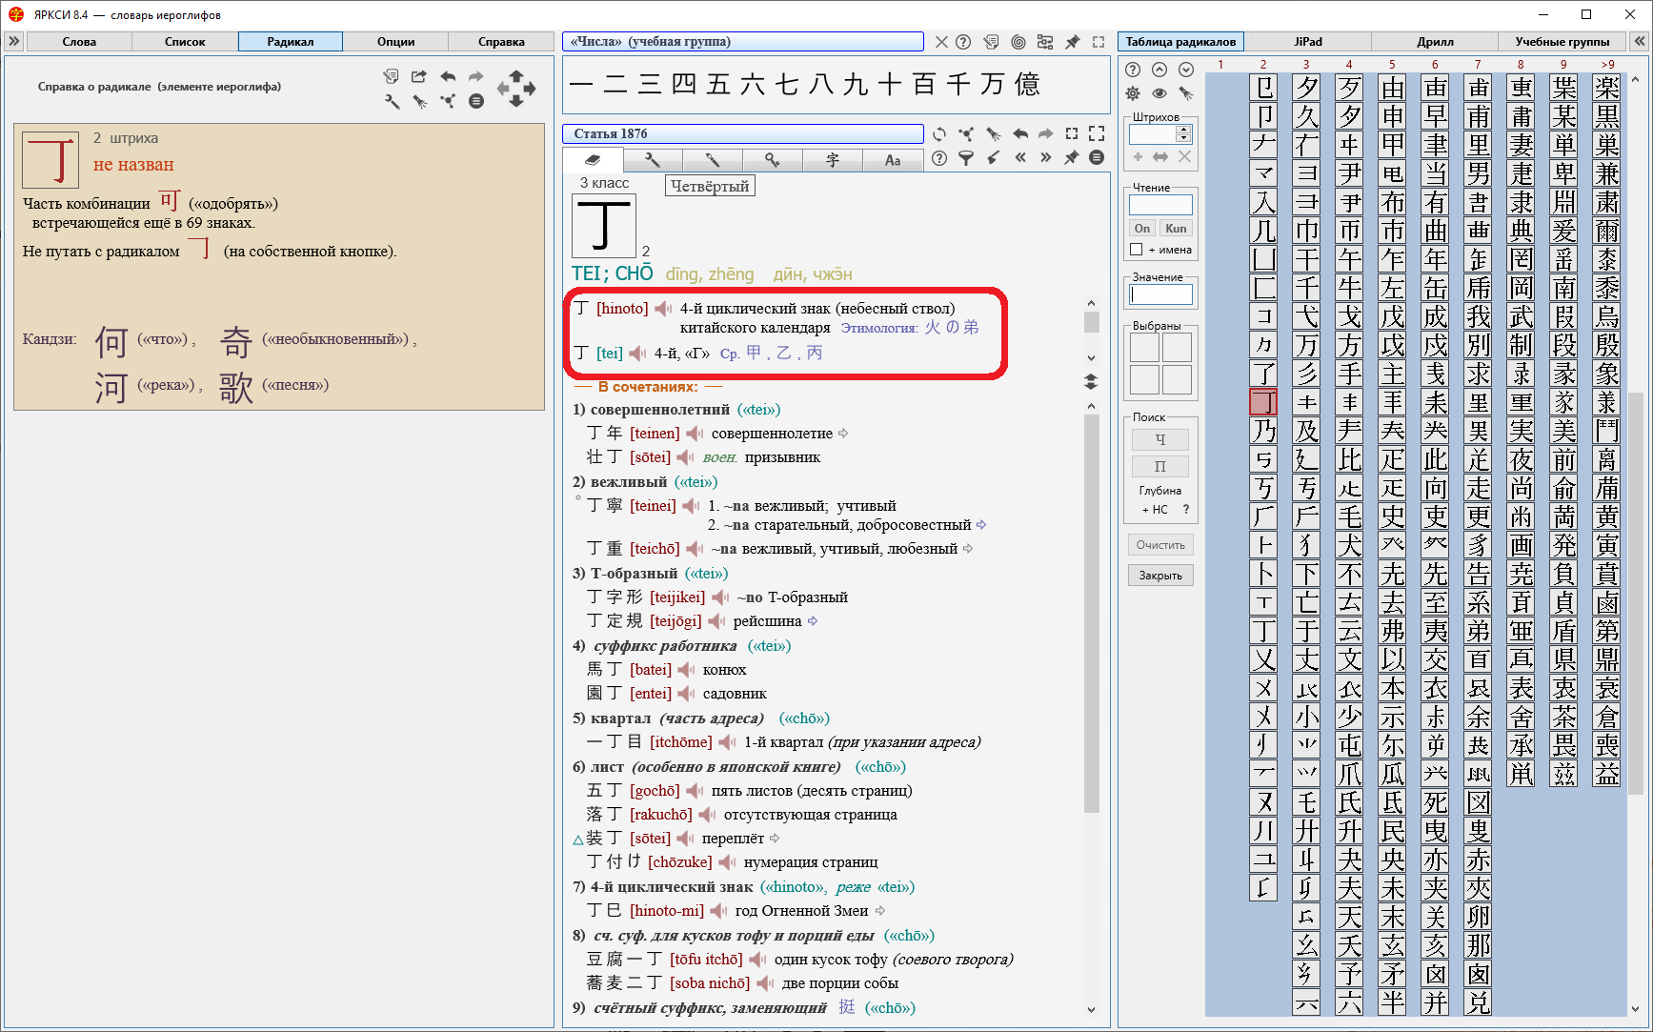Viewport: 1653px width, 1032px height.
Task: Close the «Числа» study group bar
Action: (x=941, y=42)
